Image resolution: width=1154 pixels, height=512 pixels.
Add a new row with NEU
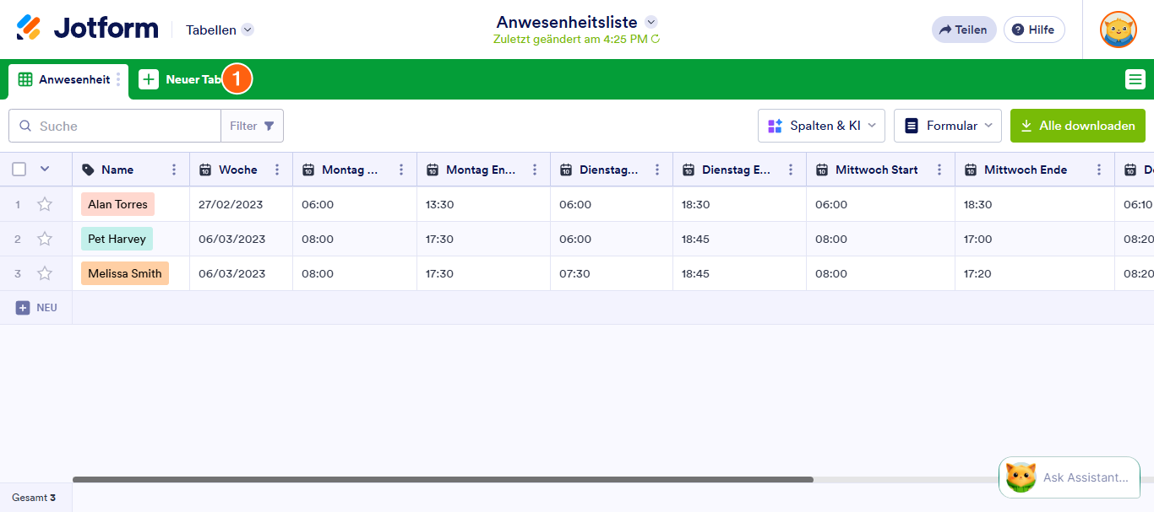tap(36, 308)
